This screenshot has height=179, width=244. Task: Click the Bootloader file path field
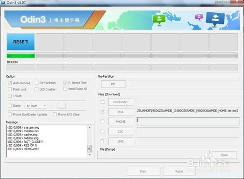(188, 102)
